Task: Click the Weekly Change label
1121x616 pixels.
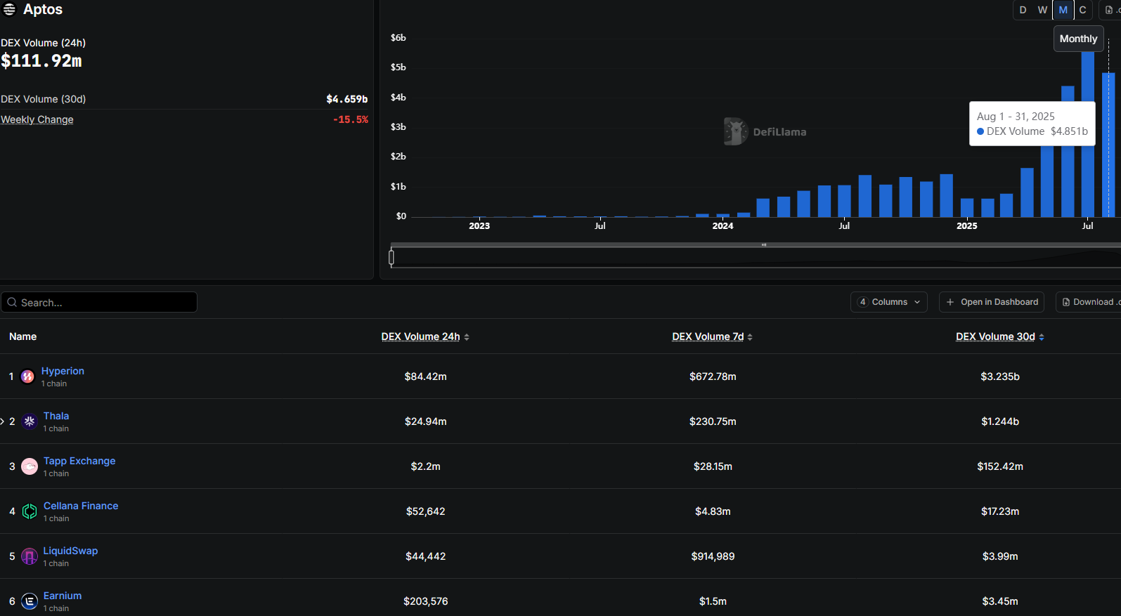Action: pos(37,119)
